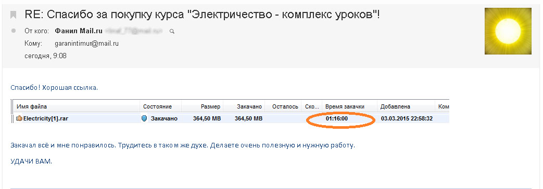Click the added date 03.03.2015 22:58:32
This screenshot has height=189, width=543.
(407, 118)
